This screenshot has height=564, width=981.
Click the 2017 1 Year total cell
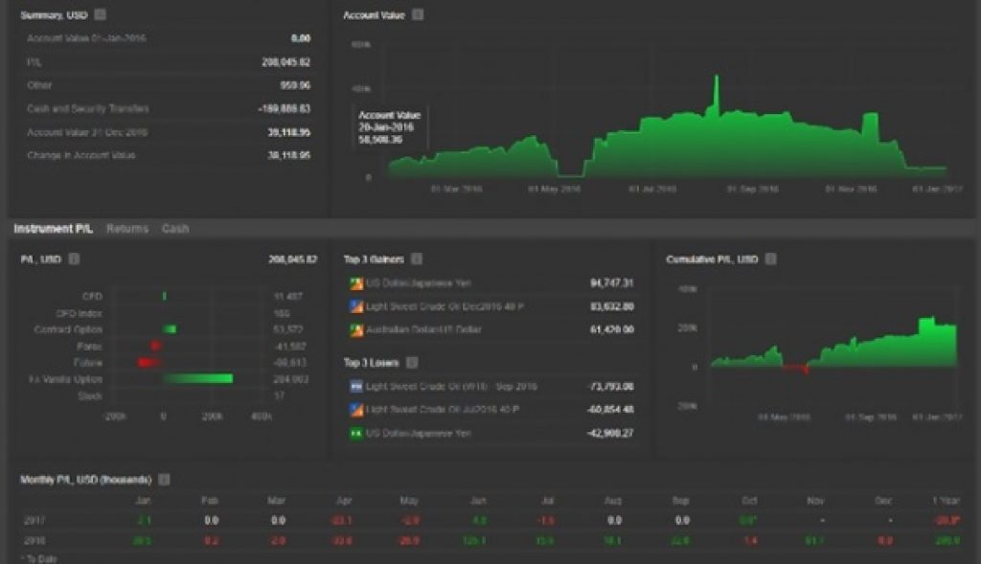coord(947,520)
